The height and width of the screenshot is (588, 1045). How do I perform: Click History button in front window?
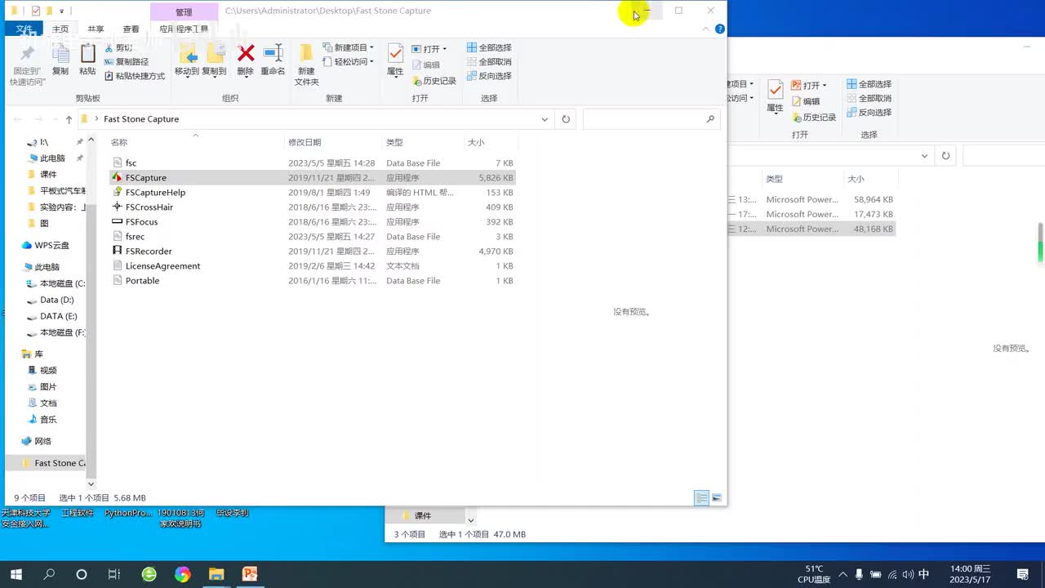point(434,81)
